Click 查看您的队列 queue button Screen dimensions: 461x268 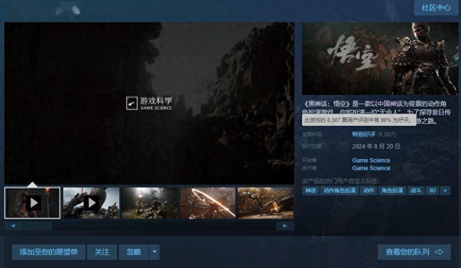[414, 252]
